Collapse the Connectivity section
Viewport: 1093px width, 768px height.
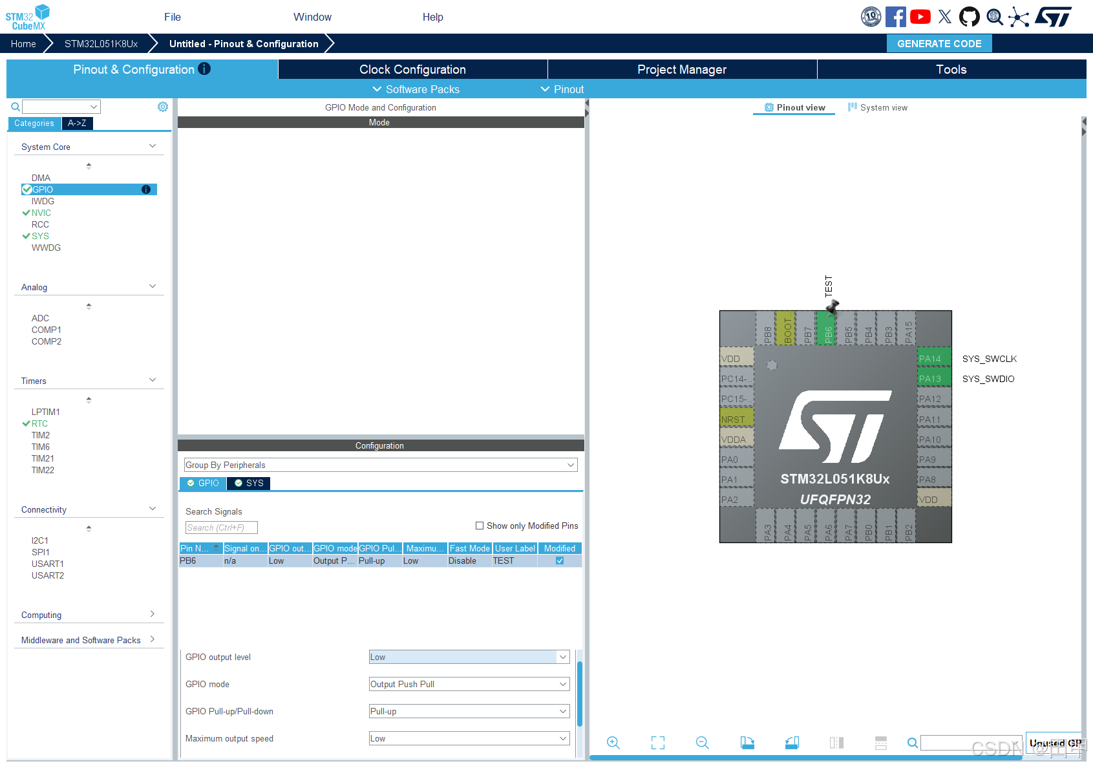pyautogui.click(x=153, y=509)
